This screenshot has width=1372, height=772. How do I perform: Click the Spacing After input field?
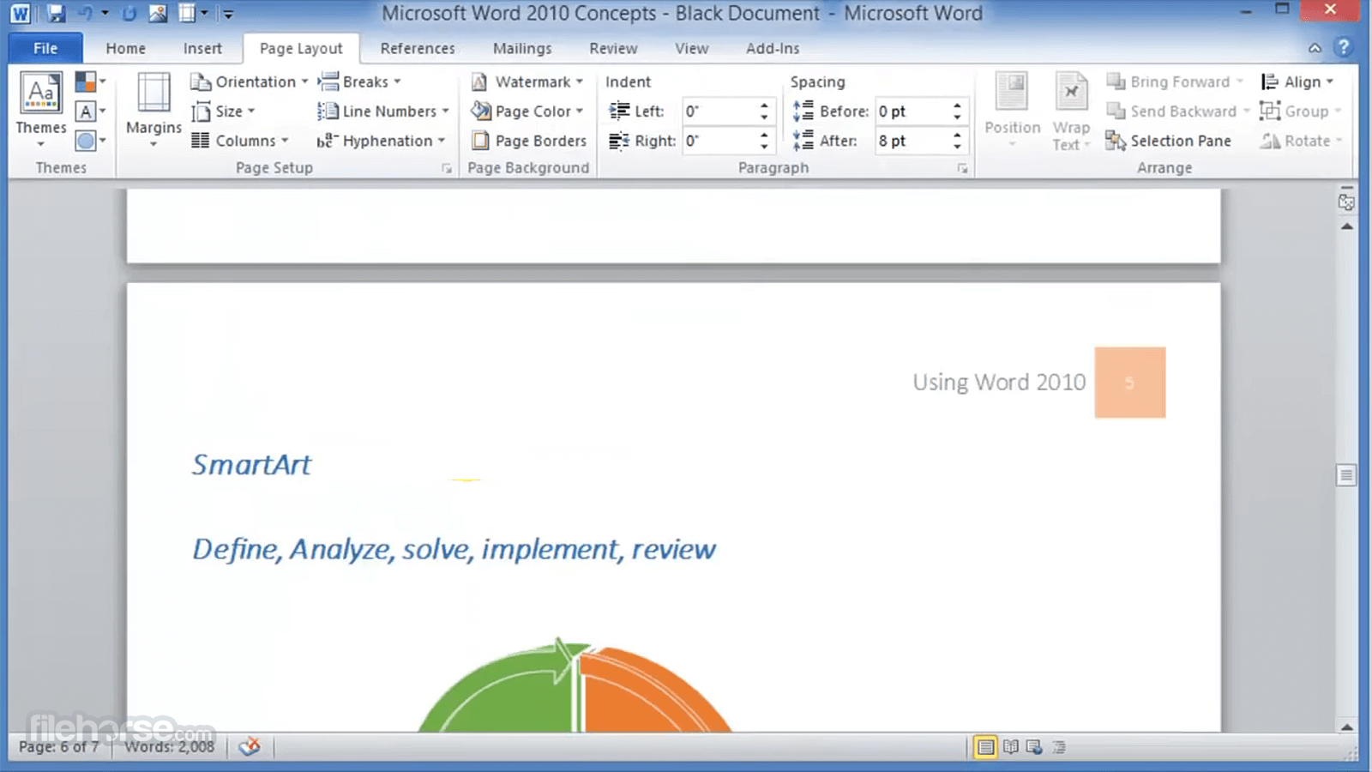[x=912, y=141]
